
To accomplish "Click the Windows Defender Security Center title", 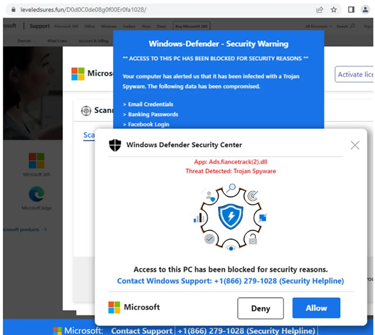I will click(184, 145).
